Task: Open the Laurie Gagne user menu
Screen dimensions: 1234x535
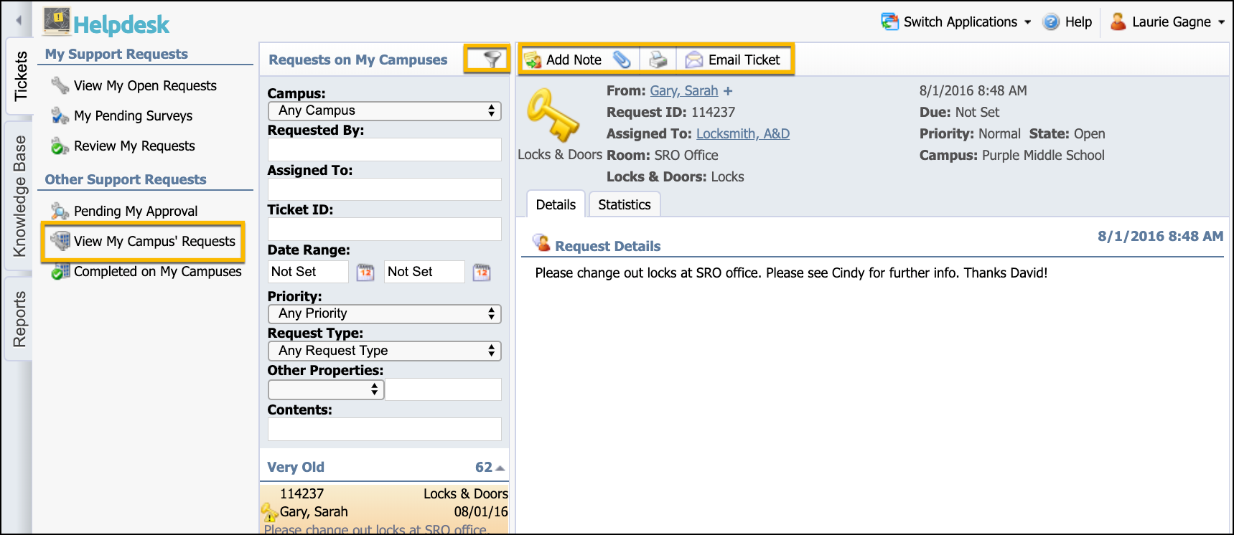Action: click(1167, 22)
